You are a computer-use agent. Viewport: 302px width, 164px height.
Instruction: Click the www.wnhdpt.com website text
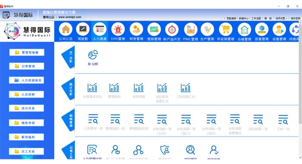point(70,17)
